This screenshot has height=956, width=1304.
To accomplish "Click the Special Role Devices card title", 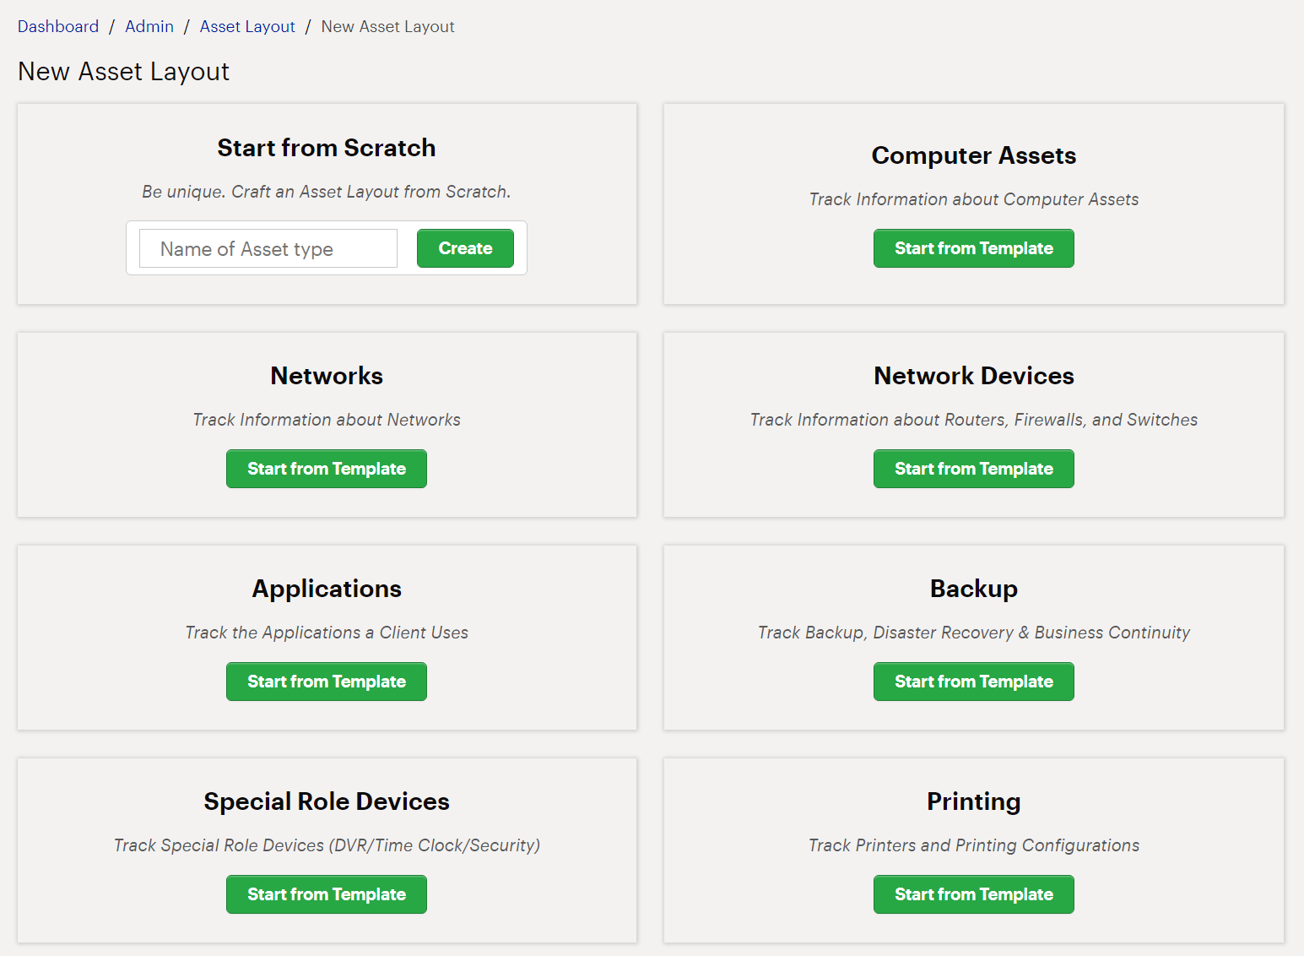I will tap(327, 801).
